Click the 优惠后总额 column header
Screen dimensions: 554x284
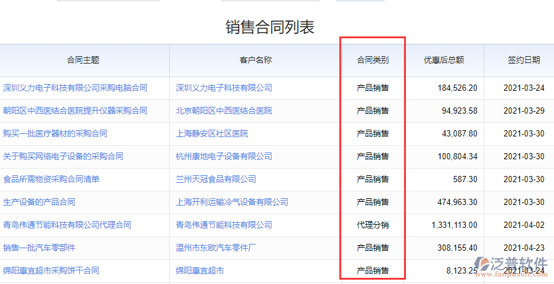pos(444,60)
